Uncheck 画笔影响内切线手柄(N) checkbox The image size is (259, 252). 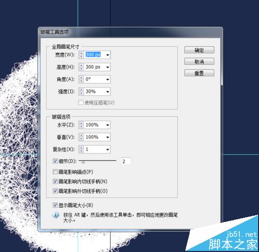[55, 181]
